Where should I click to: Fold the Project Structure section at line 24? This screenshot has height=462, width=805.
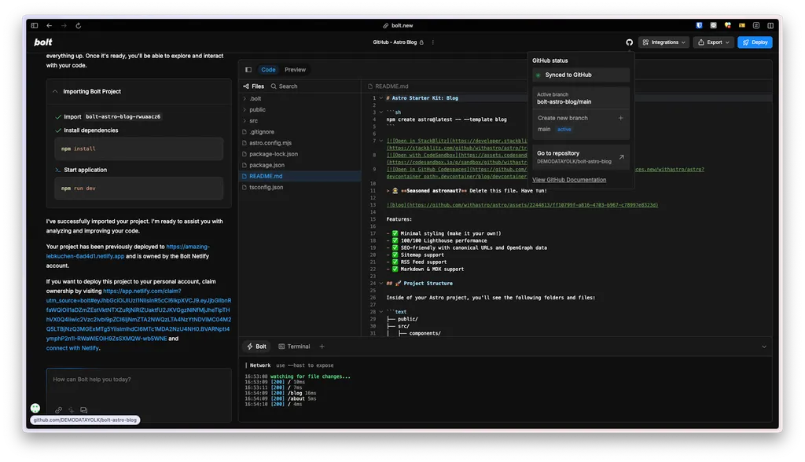(381, 284)
